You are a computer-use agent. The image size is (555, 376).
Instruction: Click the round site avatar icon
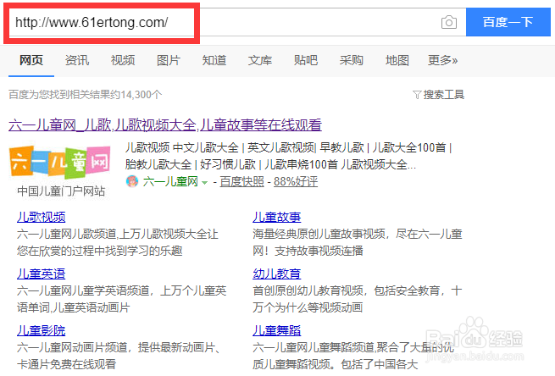[132, 181]
